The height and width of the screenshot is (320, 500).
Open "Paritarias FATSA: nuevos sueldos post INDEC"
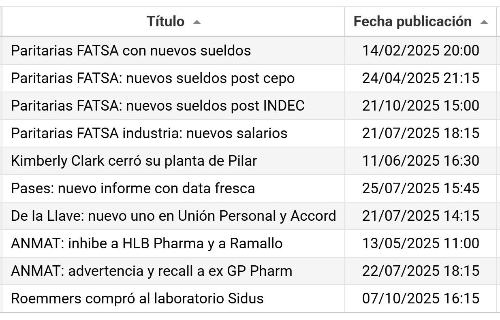[158, 106]
